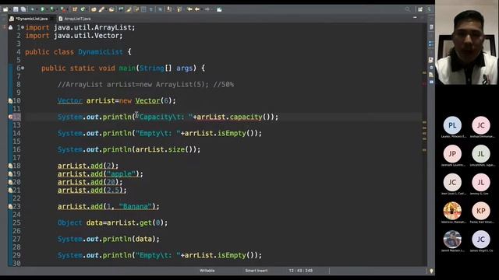
Task: Open the Forward history dropdown arrow
Action: [211, 9]
